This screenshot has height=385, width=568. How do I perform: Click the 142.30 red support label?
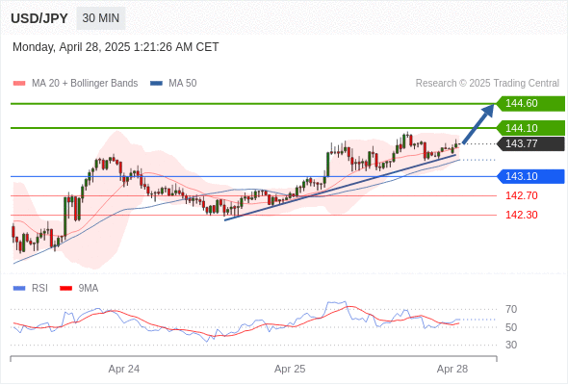tap(521, 215)
